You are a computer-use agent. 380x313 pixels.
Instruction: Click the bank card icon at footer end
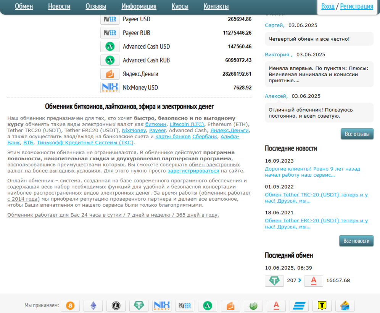pos(345,306)
